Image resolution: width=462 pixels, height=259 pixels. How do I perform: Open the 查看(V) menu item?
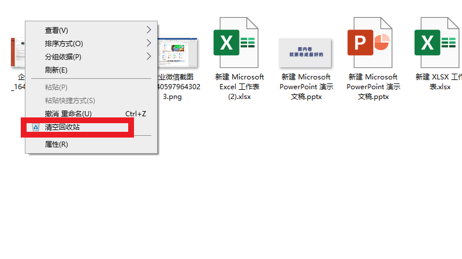(x=56, y=30)
